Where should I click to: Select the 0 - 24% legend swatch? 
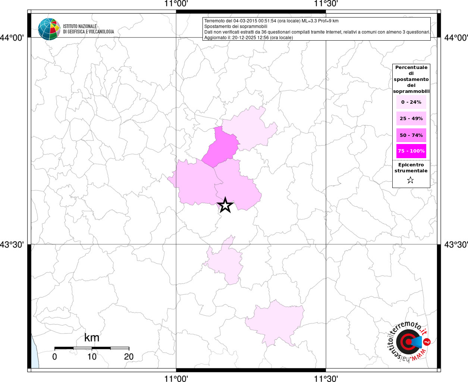point(411,102)
